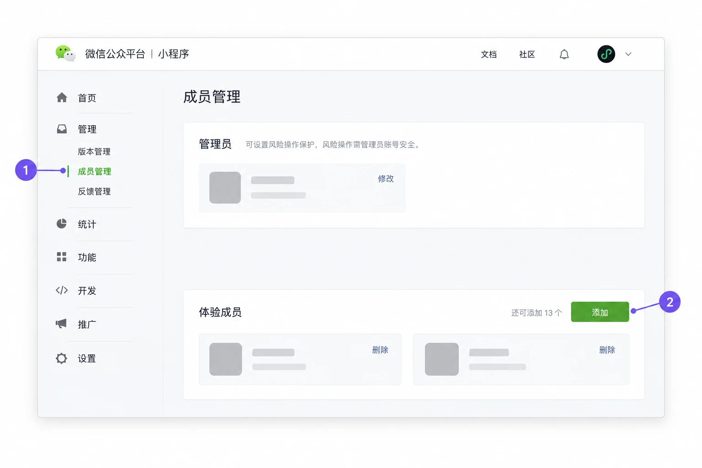Click the second experience member avatar

(441, 359)
